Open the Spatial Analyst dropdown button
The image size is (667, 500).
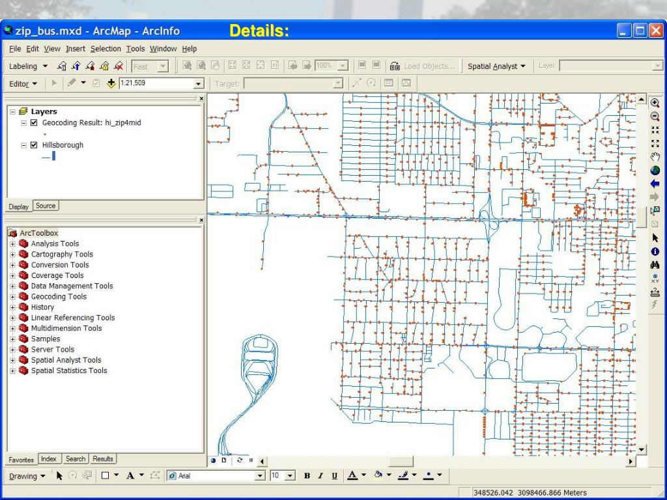pos(496,66)
